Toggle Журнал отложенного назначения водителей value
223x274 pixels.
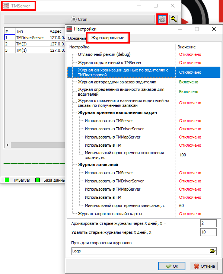190,103
